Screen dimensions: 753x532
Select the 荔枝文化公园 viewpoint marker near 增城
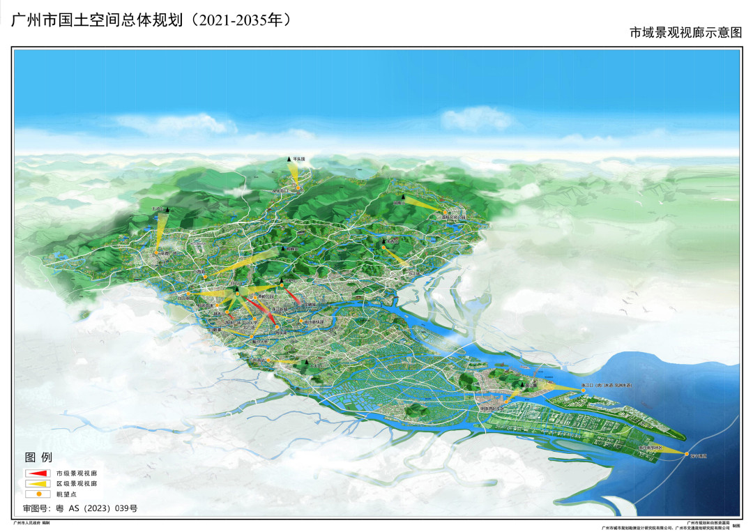445,212
